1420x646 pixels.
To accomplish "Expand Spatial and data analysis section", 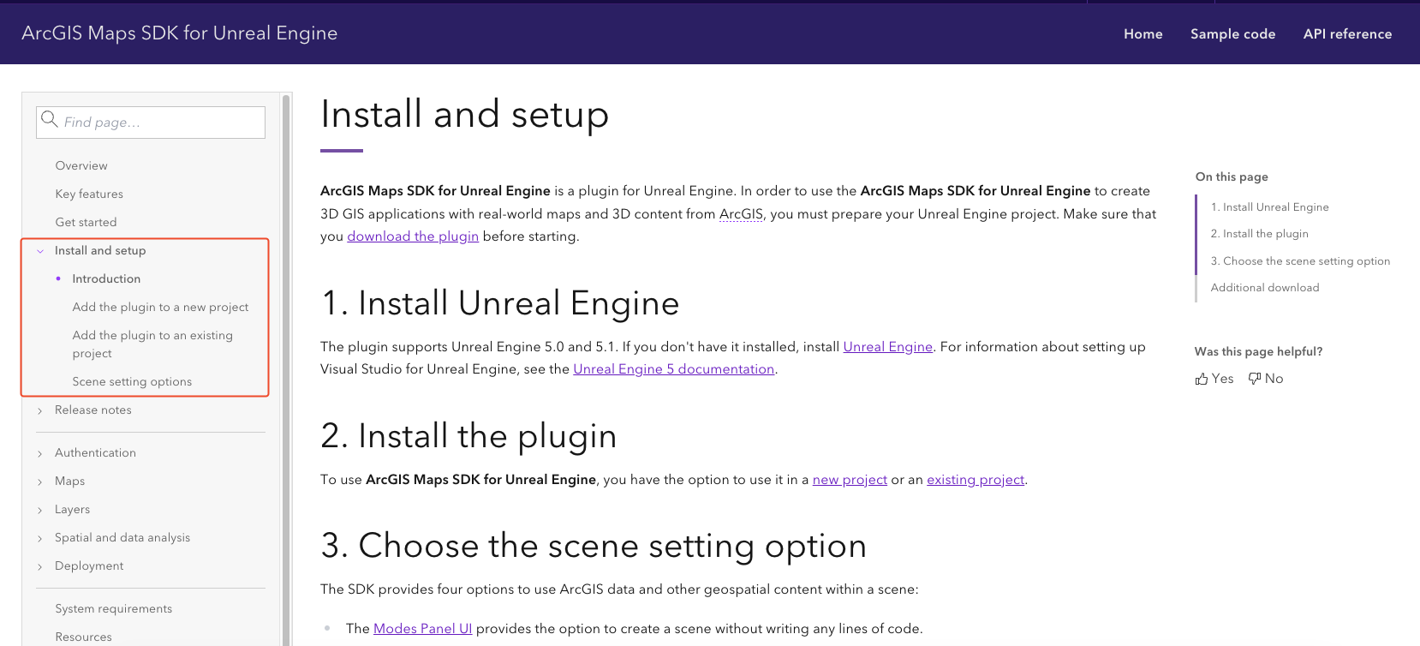I will pyautogui.click(x=40, y=539).
